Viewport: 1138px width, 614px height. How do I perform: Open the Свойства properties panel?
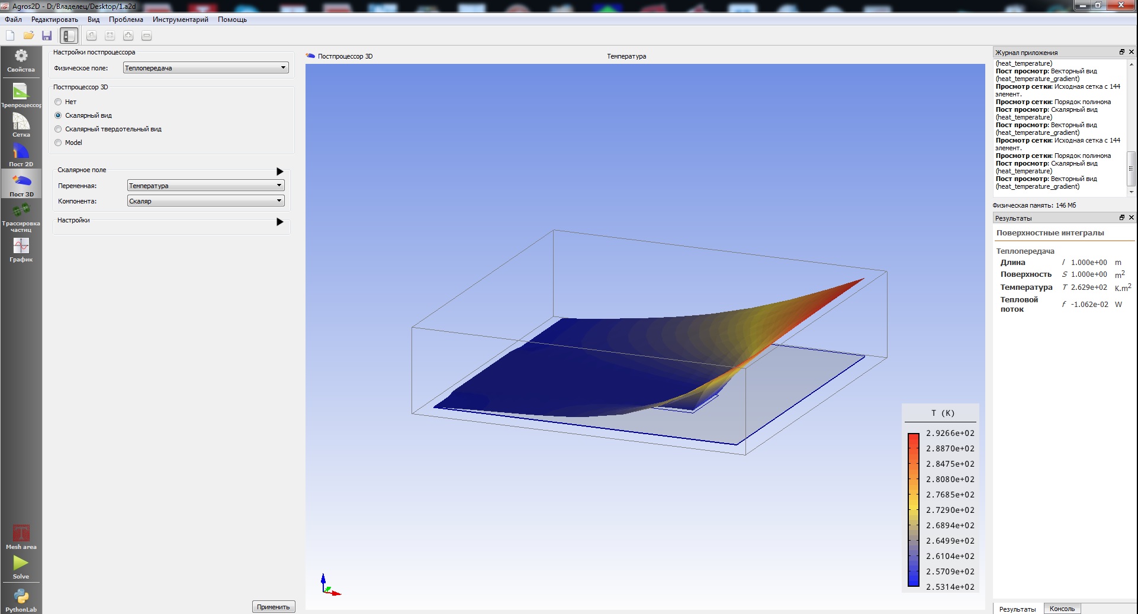pyautogui.click(x=21, y=60)
